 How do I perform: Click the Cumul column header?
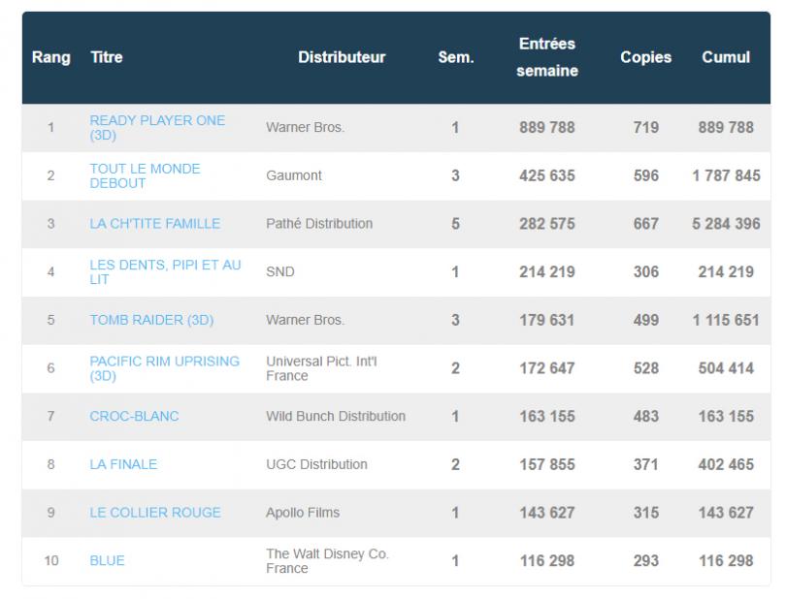pyautogui.click(x=726, y=58)
